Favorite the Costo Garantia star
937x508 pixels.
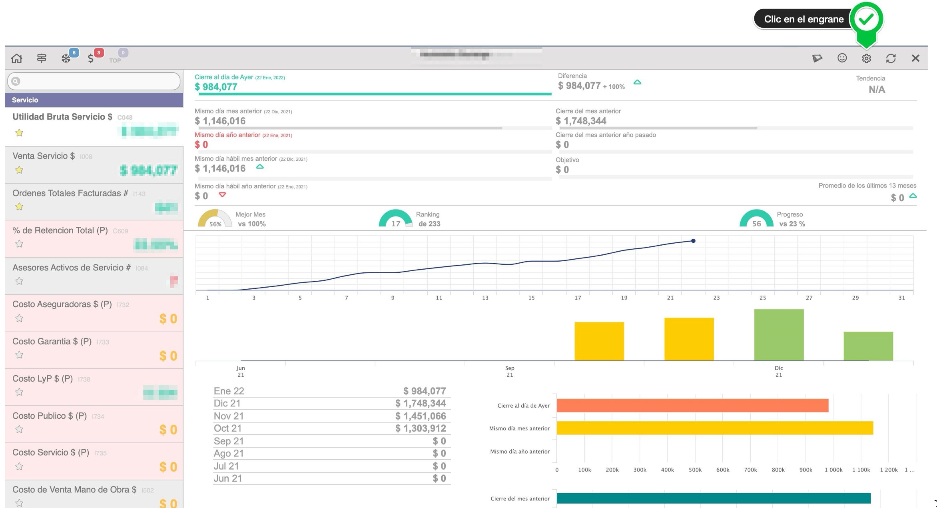tap(19, 355)
